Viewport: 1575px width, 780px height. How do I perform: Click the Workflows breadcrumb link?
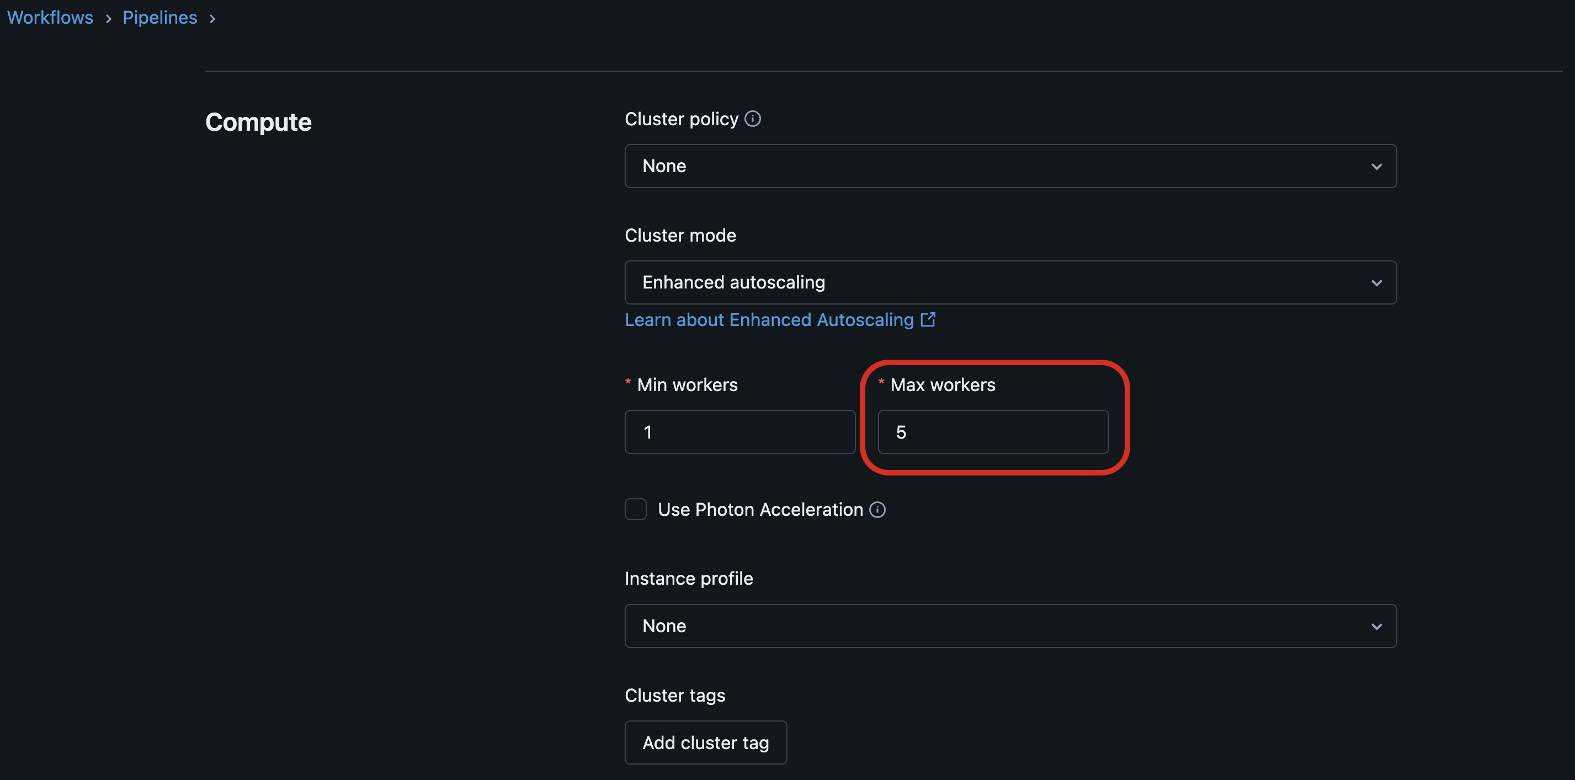(x=49, y=16)
